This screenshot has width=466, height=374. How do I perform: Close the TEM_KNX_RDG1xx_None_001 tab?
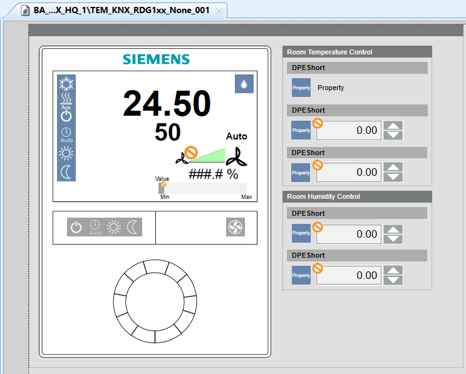[x=219, y=11]
